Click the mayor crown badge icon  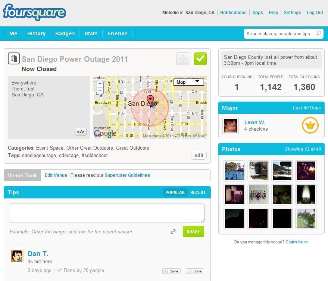click(310, 125)
